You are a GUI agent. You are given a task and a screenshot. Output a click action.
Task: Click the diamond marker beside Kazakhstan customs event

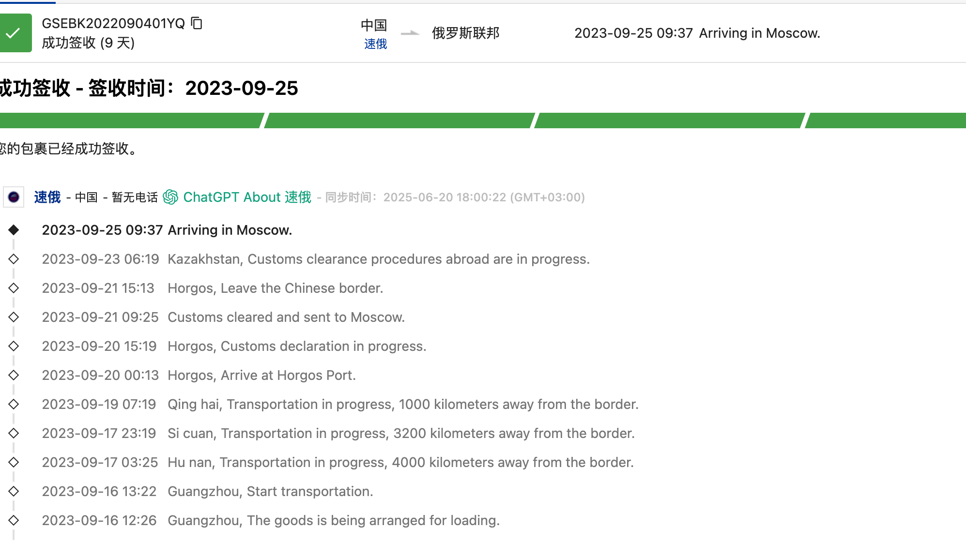14,259
